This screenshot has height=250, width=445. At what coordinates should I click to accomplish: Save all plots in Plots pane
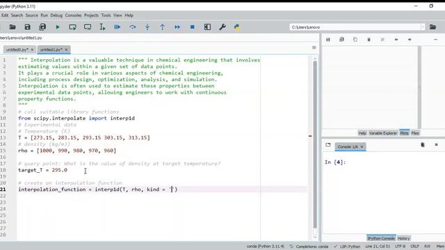tap(341, 40)
